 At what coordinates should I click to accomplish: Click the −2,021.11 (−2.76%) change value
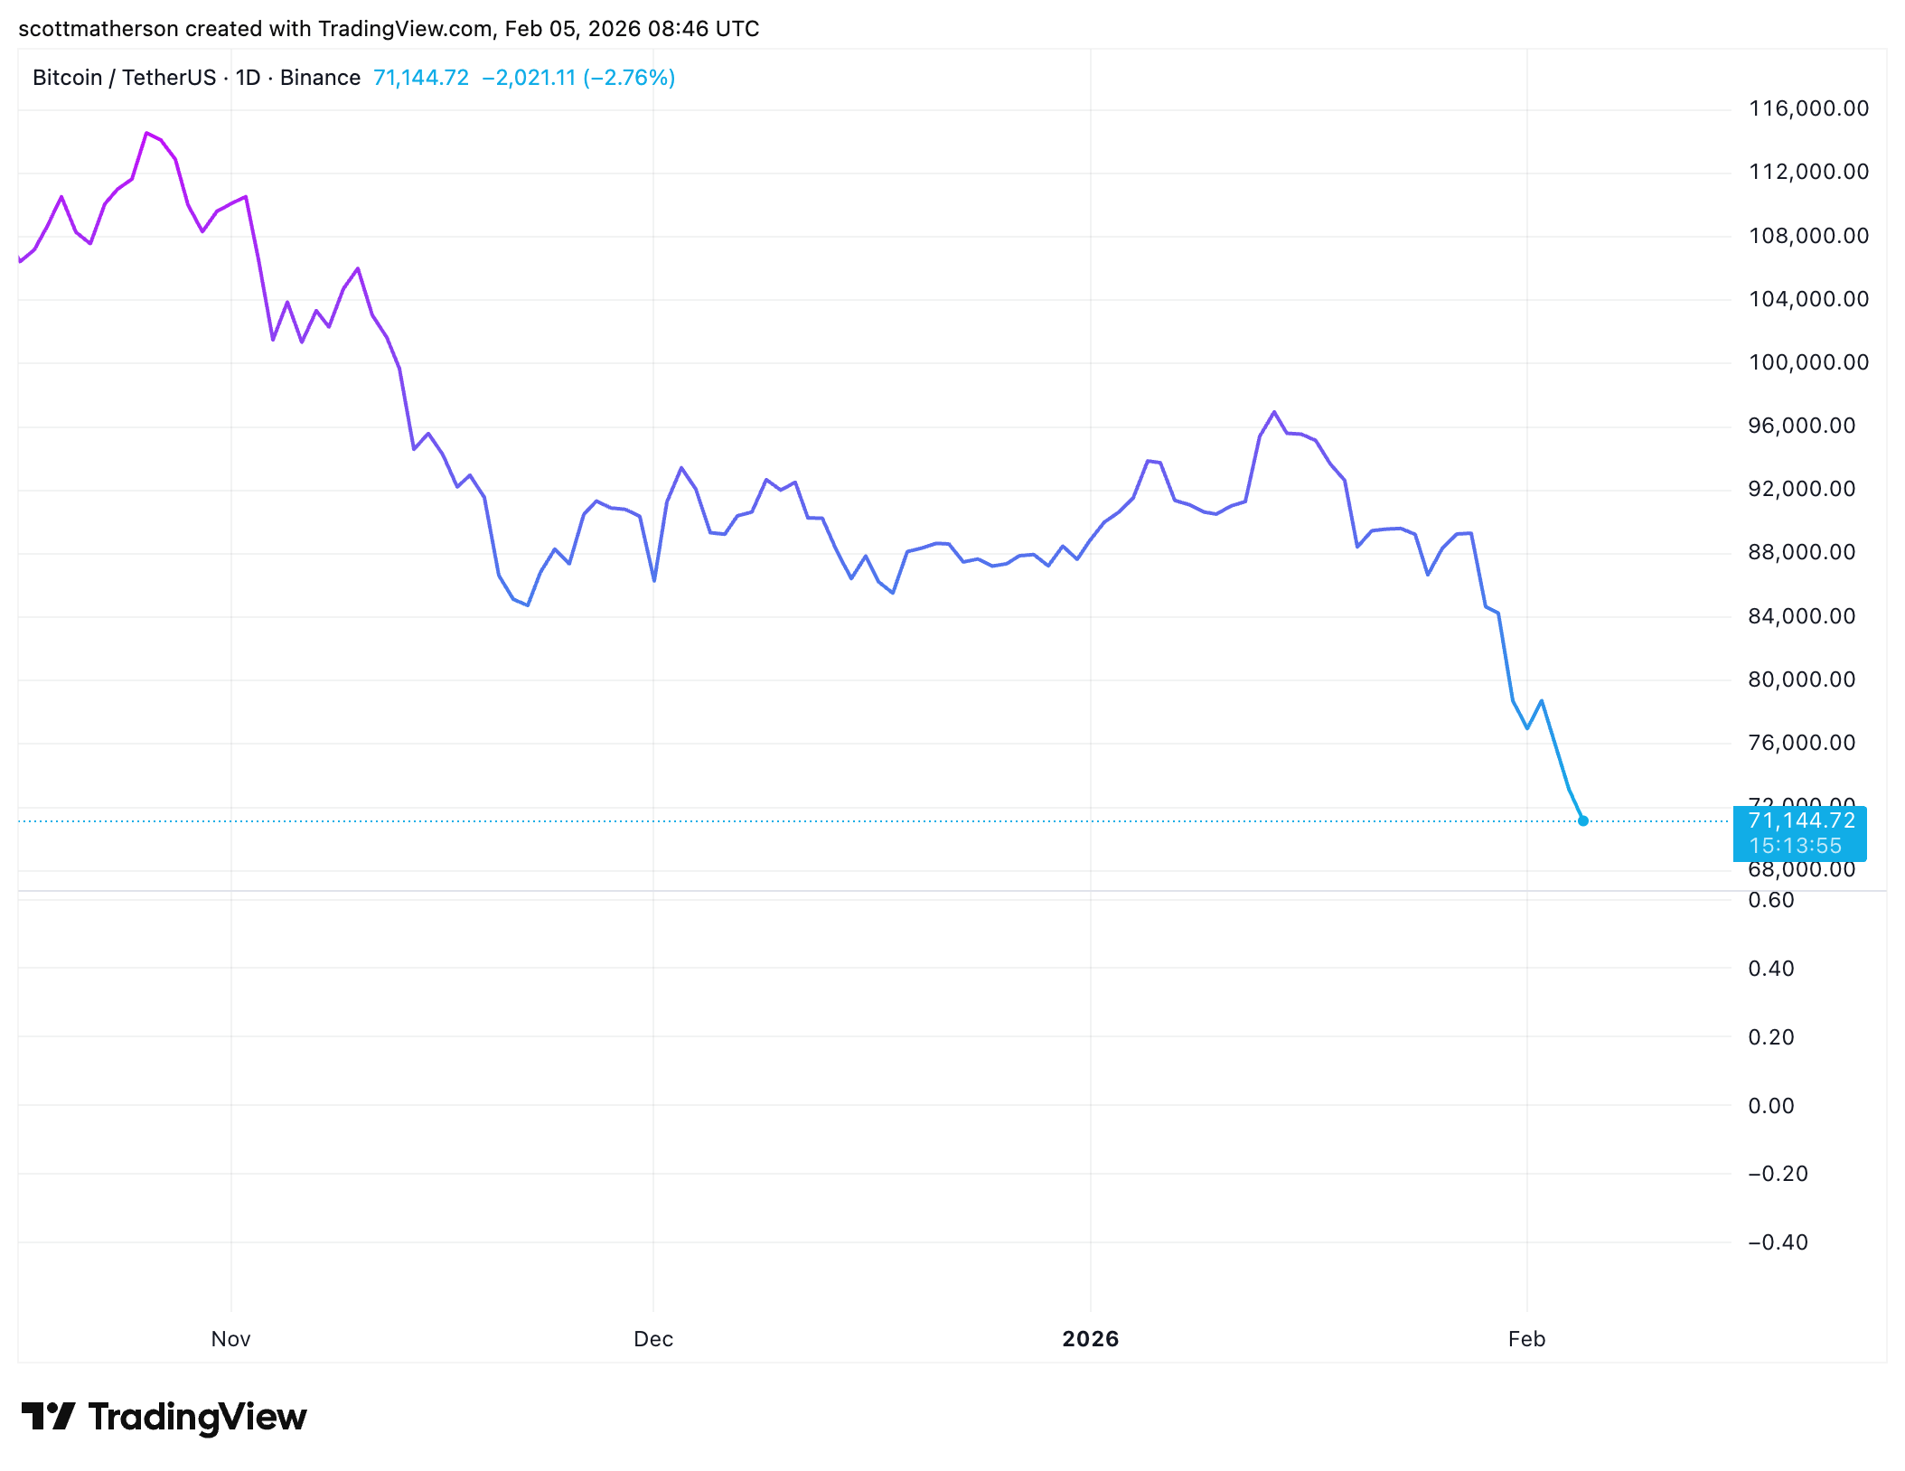point(578,78)
